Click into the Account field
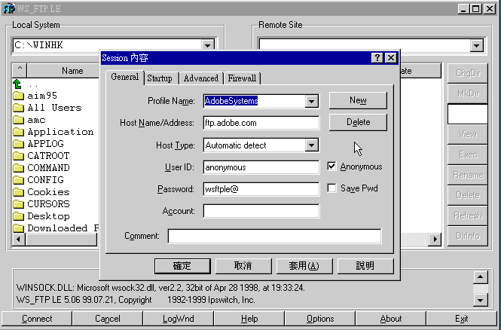The width and height of the screenshot is (501, 330). tap(261, 211)
